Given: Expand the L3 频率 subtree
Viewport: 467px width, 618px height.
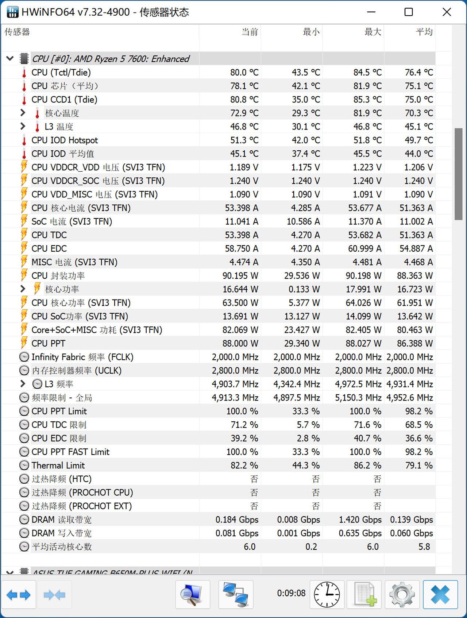Looking at the screenshot, I should click(23, 384).
